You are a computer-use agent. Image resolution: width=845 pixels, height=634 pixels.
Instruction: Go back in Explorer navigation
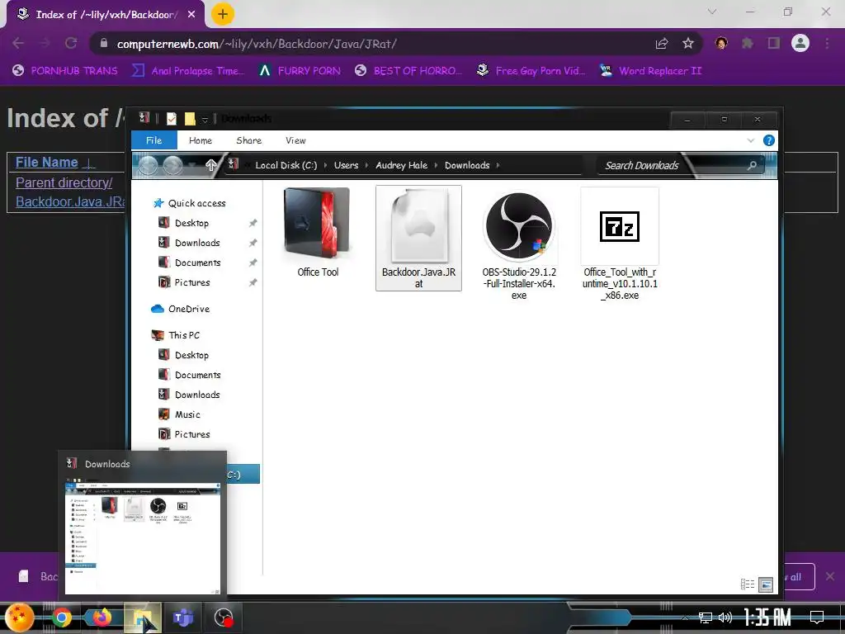tap(149, 165)
